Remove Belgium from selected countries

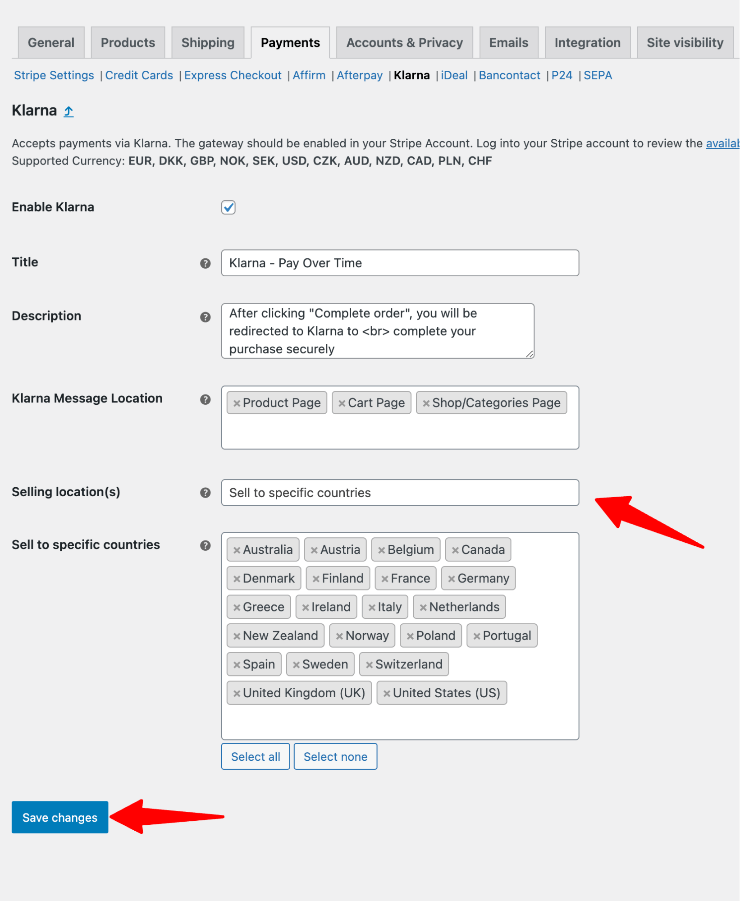tap(382, 550)
